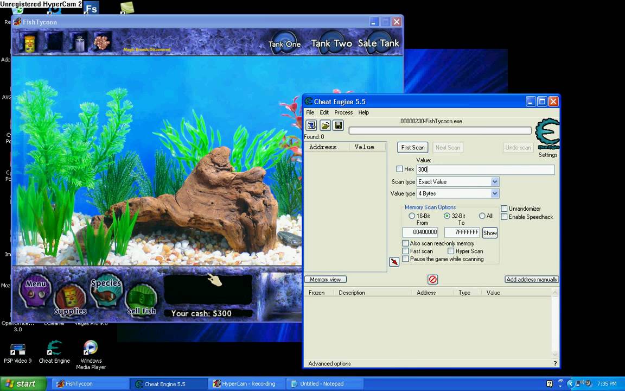Click the Value input field containing 300
625x391 pixels.
point(486,169)
